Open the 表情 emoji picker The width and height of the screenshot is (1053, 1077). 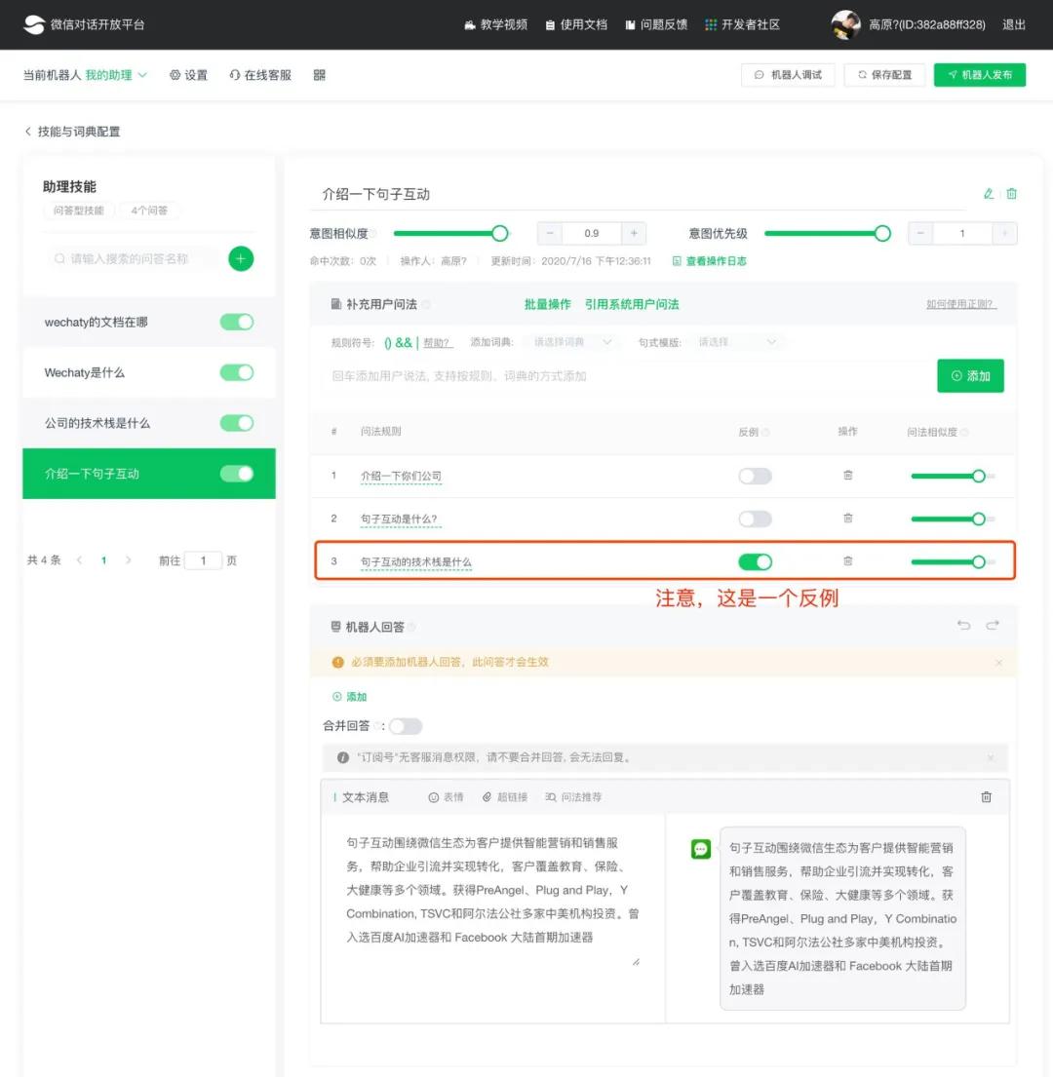tap(446, 796)
